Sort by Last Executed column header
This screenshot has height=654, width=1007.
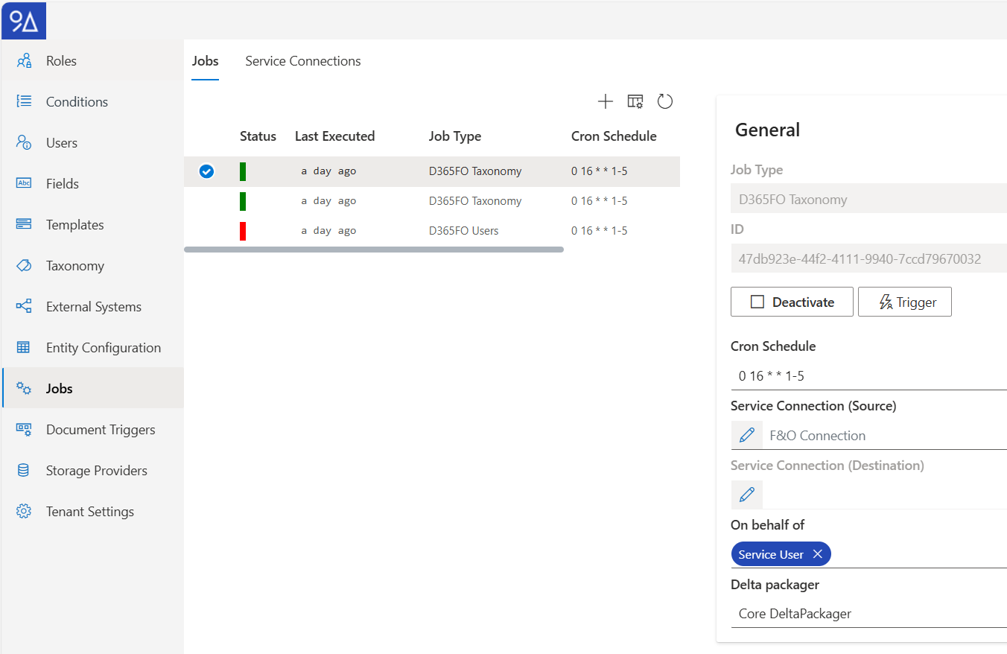[334, 136]
